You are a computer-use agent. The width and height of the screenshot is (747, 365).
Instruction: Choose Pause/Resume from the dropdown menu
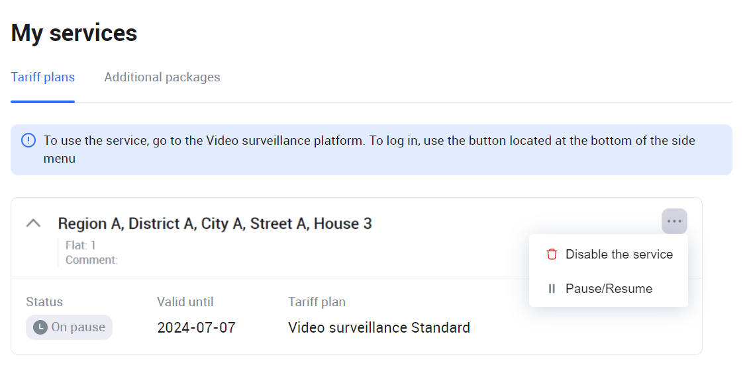coord(609,289)
